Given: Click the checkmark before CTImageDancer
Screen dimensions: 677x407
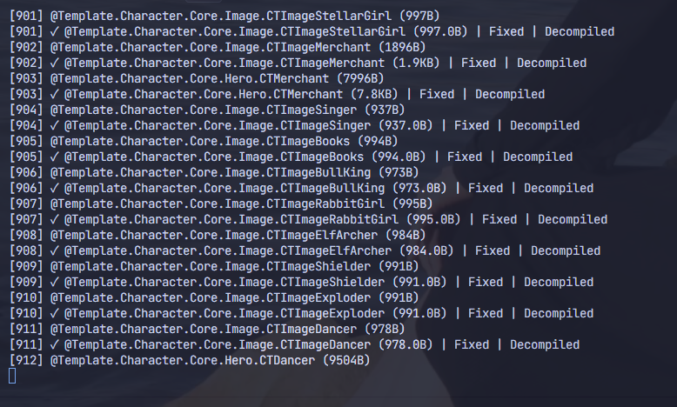Looking at the screenshot, I should 54,344.
